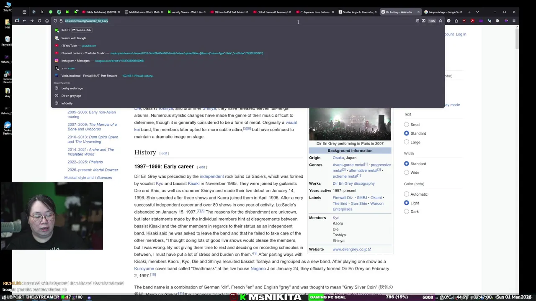Open Dir En Grey discography link

click(353, 184)
